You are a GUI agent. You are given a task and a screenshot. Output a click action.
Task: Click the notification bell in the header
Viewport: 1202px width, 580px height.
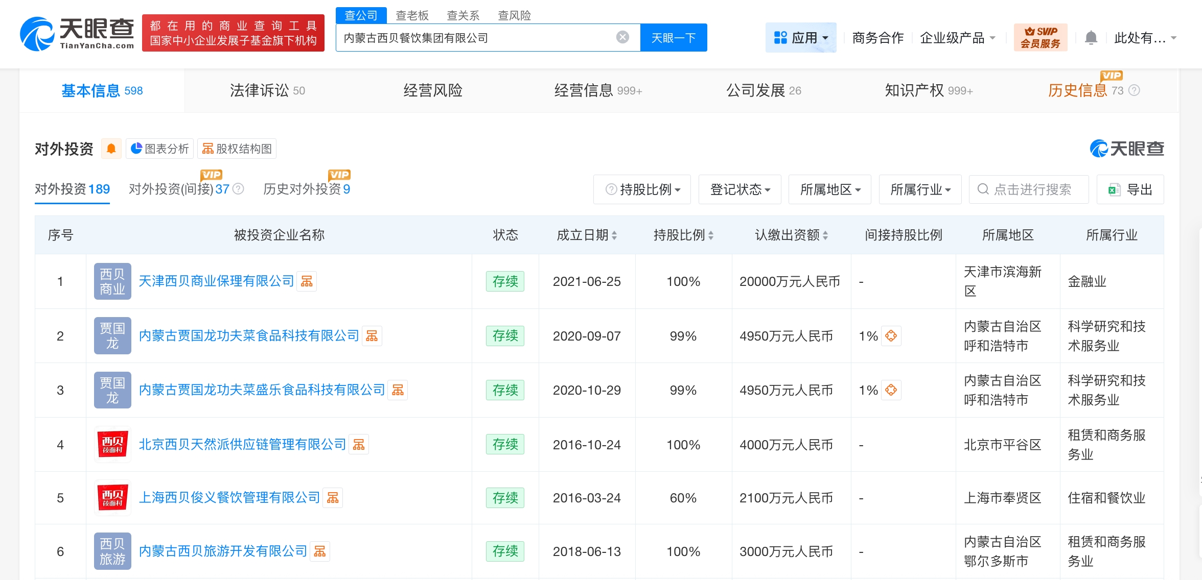[1091, 38]
